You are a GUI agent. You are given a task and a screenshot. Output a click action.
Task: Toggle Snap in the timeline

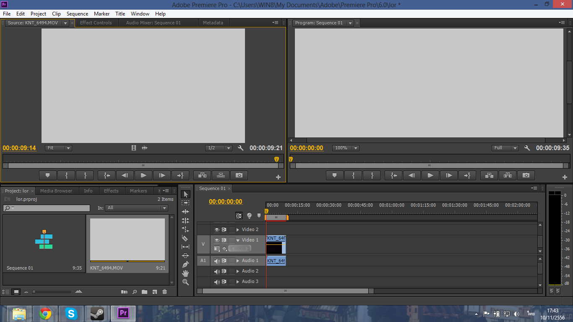239,216
